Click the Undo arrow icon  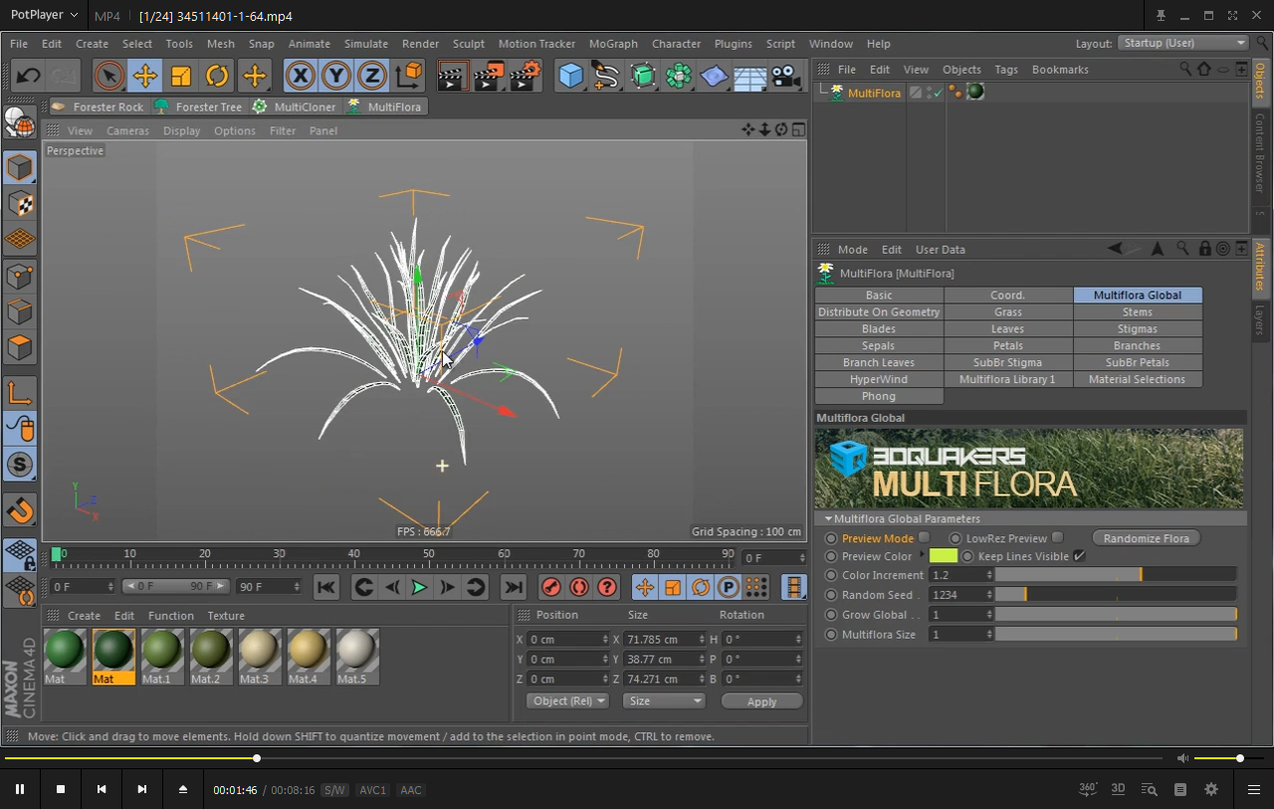(x=28, y=76)
